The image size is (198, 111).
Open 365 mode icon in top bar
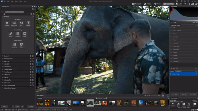point(189,4)
